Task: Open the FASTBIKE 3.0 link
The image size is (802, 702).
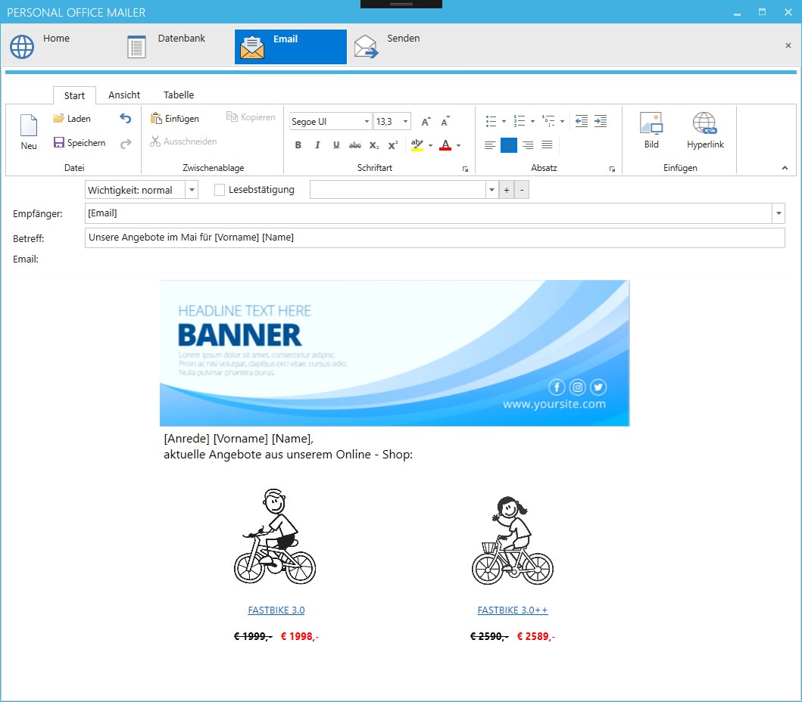Action: tap(276, 610)
